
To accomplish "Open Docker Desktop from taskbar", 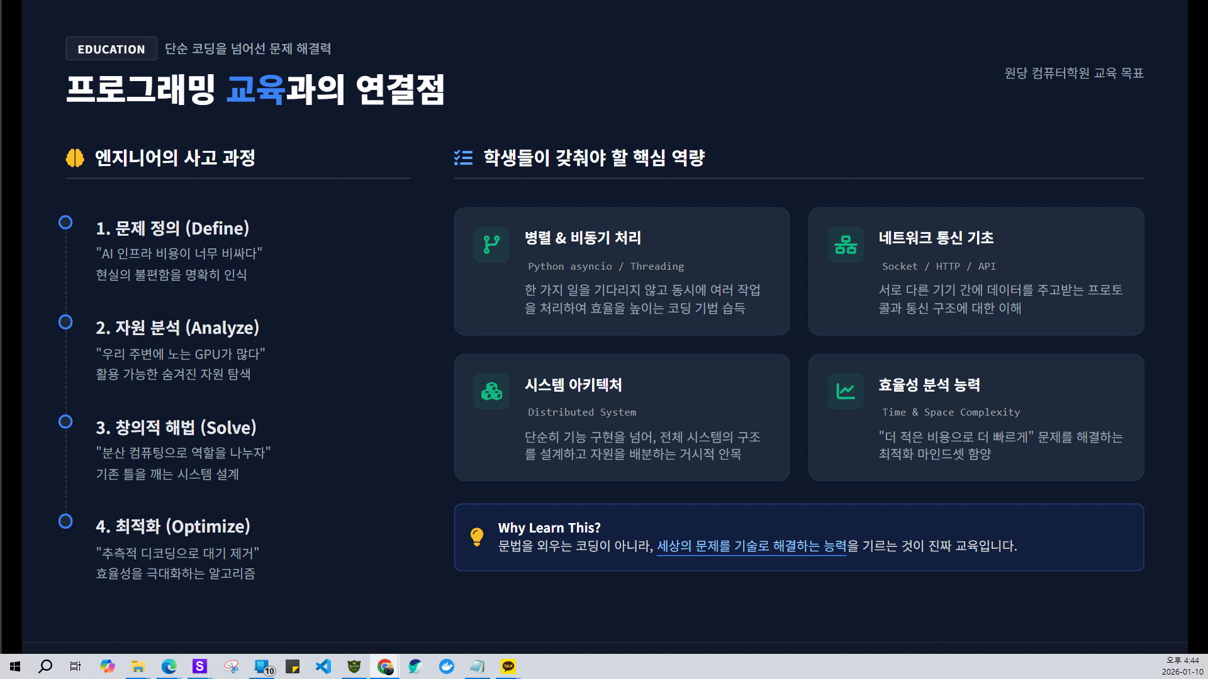I will (447, 666).
